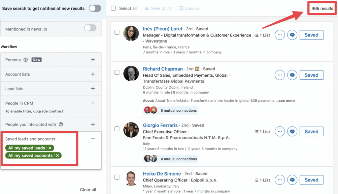Check the Select all checkbox
338x194 pixels.
tap(114, 8)
